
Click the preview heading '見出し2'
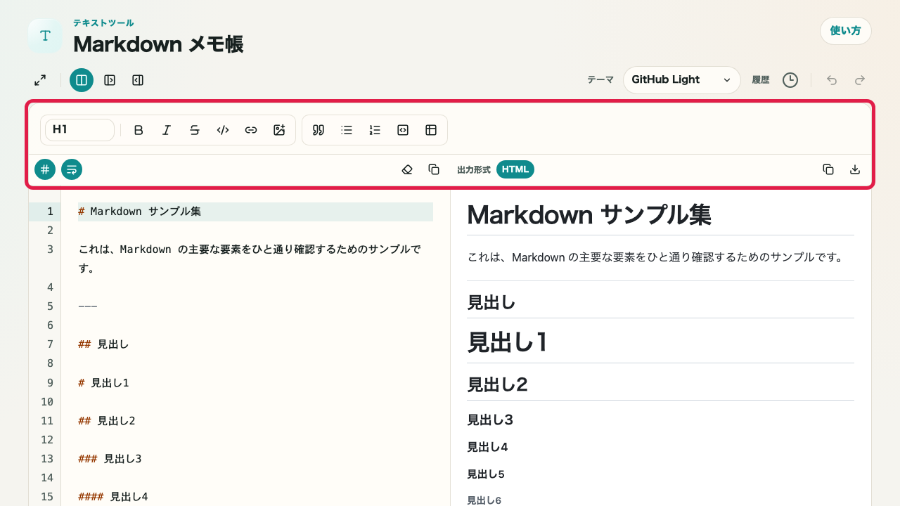(497, 384)
